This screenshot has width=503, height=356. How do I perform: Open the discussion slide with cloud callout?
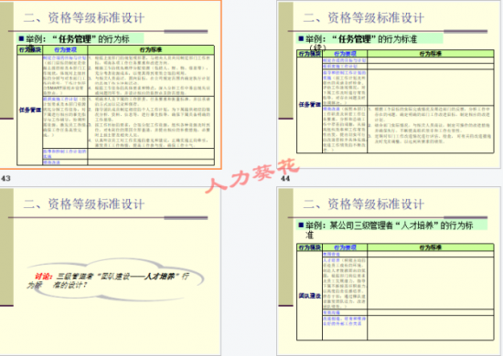pyautogui.click(x=110, y=271)
